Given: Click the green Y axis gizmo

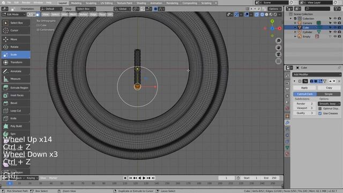Looking at the screenshot, I should tap(272, 21).
